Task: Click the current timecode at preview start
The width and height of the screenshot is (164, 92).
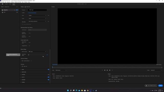Action: 55,65
